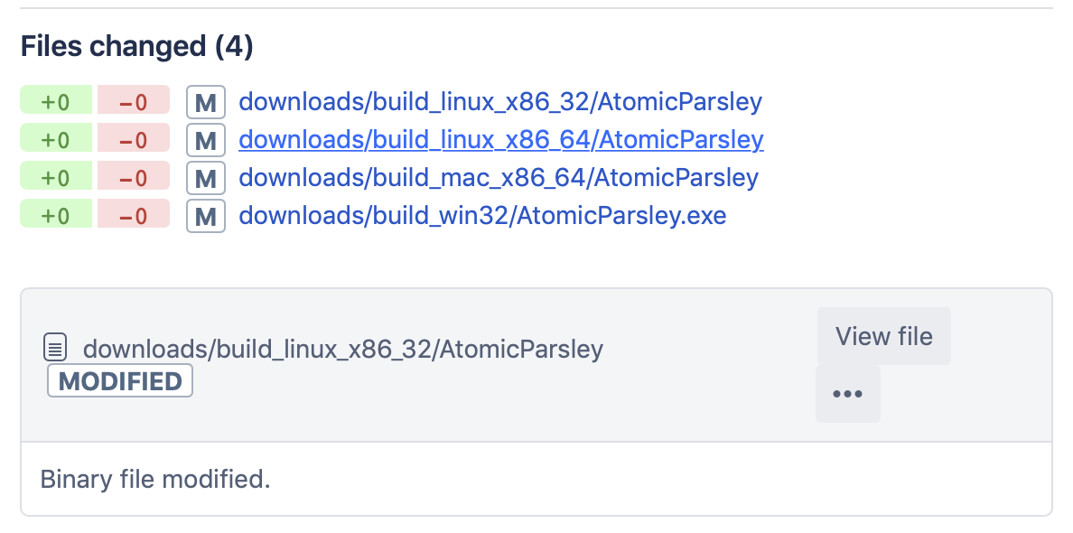This screenshot has height=533, width=1073.
Task: Open downloads/build_linux_x86_64/AtomicParsley link
Action: coord(500,139)
